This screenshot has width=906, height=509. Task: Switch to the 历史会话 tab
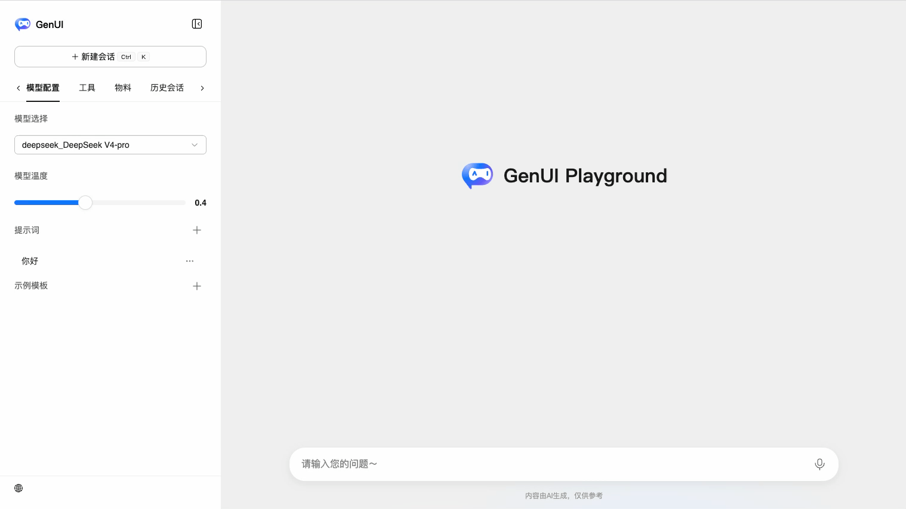[x=167, y=88]
